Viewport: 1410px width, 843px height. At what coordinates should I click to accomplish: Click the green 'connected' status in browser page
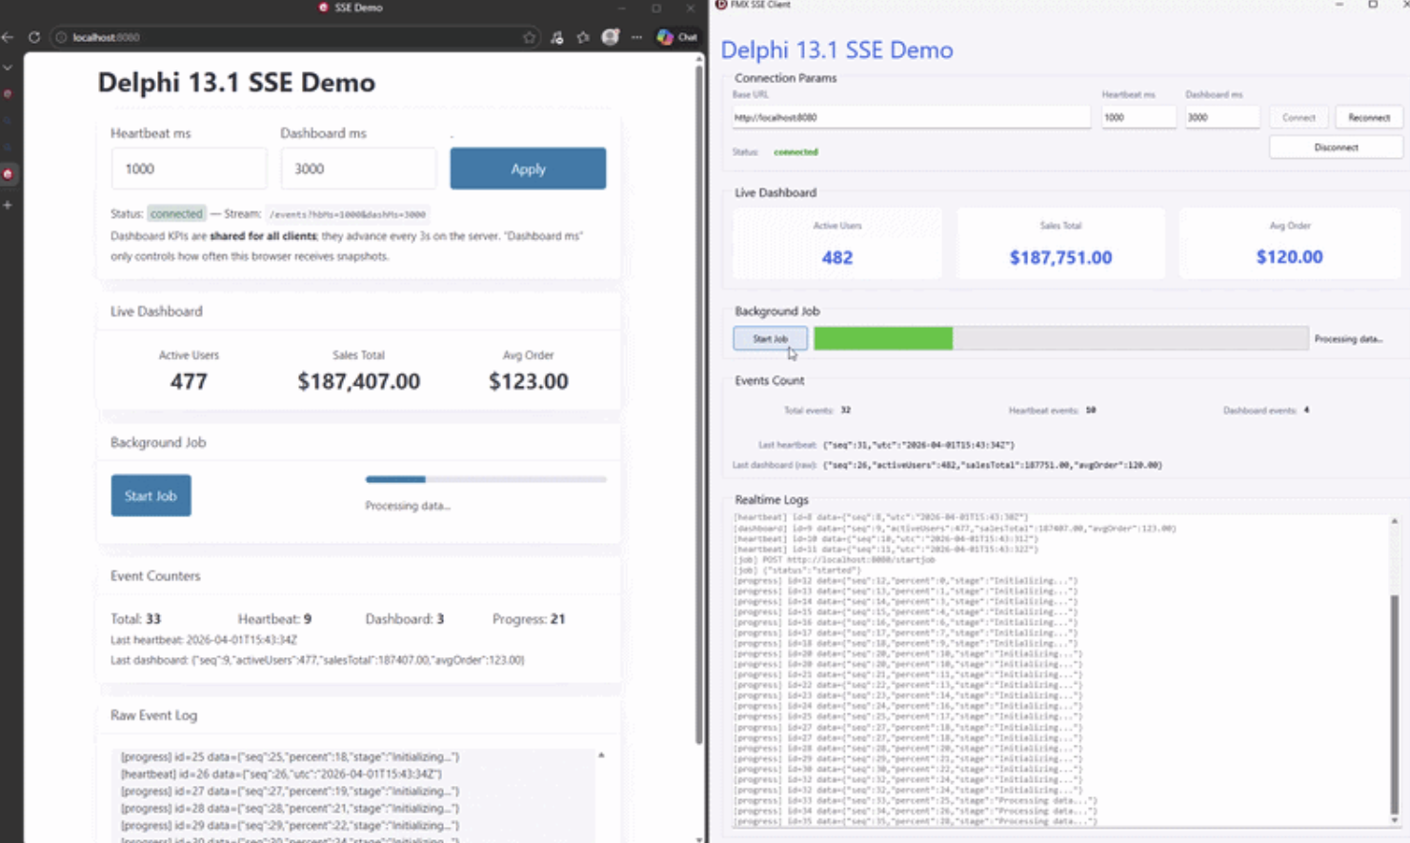pos(176,213)
